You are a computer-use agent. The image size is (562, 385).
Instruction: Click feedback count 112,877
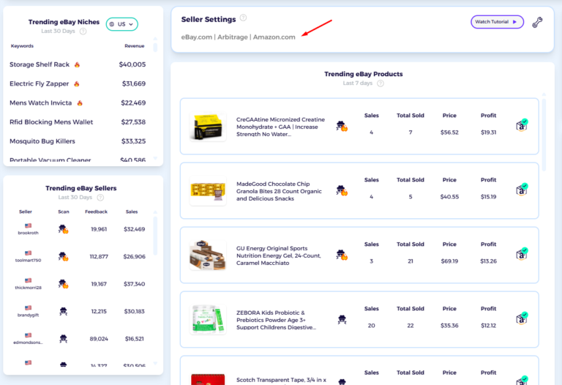pyautogui.click(x=99, y=256)
